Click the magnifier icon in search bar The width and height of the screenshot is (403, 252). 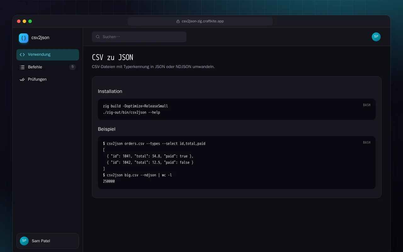click(98, 37)
